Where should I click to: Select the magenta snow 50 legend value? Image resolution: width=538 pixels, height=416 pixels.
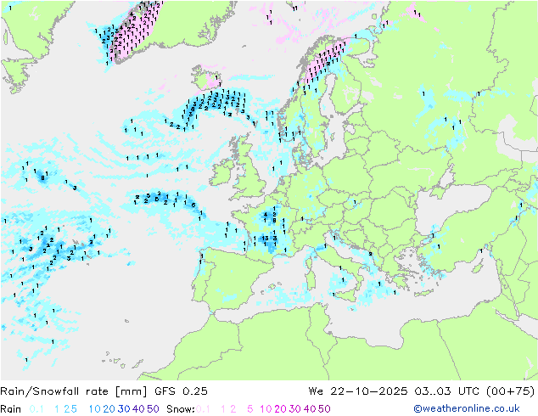click(x=324, y=409)
